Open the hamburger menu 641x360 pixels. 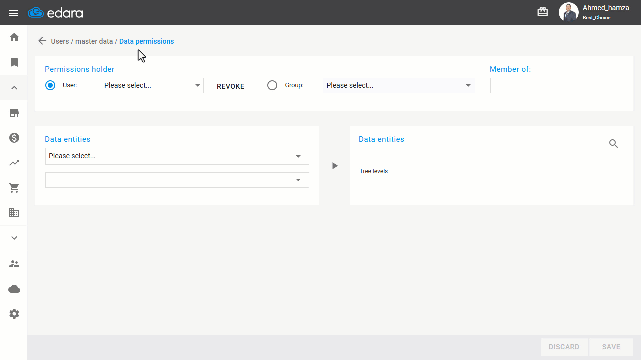(14, 13)
